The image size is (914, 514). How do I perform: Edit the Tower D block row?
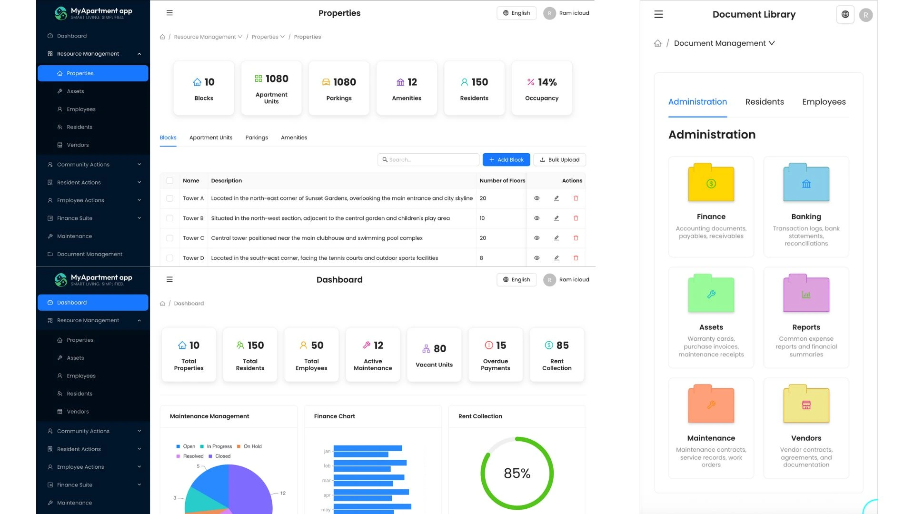[556, 258]
